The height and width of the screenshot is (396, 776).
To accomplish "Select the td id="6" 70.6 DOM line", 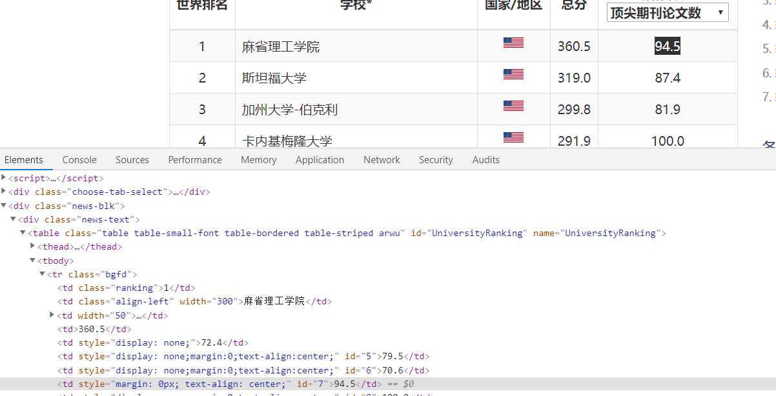I will [x=243, y=370].
